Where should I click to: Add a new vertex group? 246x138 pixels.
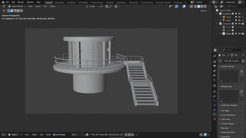[x=242, y=71]
